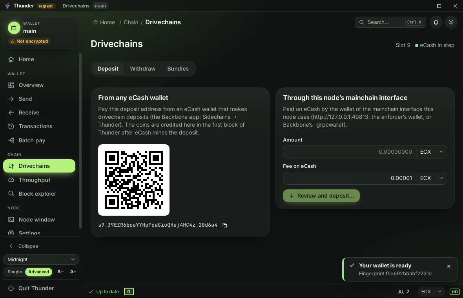Click the Batch pay icon
The width and height of the screenshot is (463, 298).
(11, 140)
